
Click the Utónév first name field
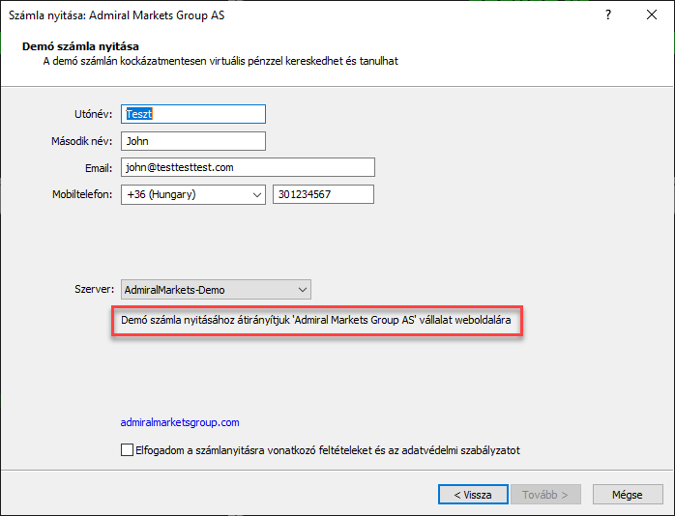coord(193,114)
